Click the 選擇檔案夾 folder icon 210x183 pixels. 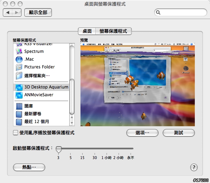[19, 75]
